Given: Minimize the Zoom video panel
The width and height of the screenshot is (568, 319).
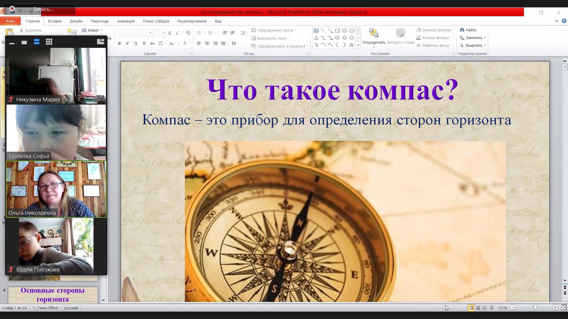Looking at the screenshot, I should point(12,43).
